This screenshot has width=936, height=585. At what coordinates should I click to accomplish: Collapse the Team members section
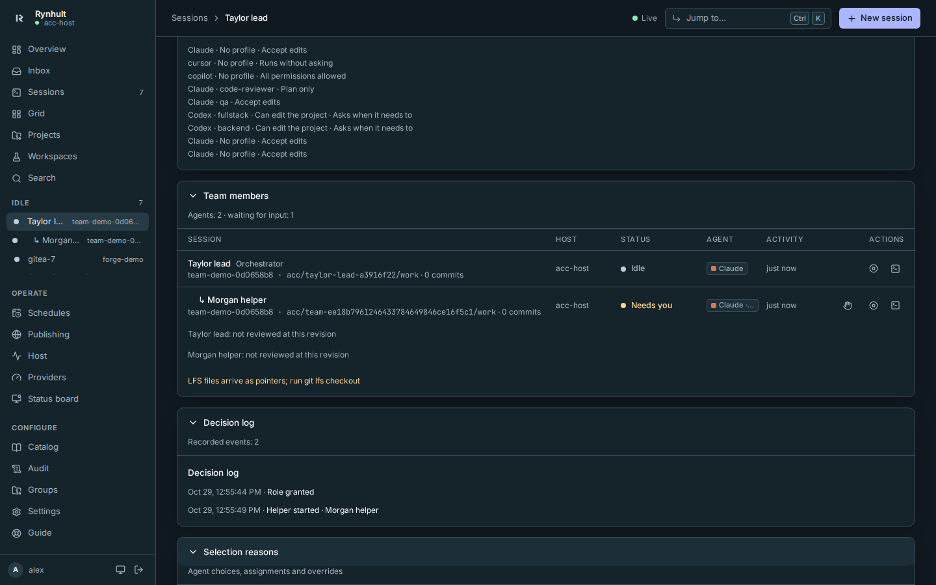(x=193, y=196)
